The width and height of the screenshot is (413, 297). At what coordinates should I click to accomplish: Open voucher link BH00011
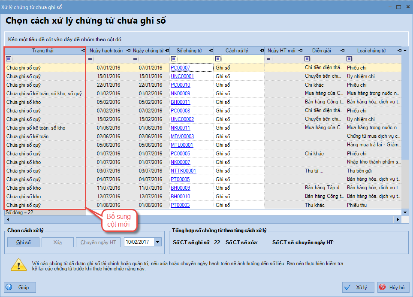tap(181, 102)
